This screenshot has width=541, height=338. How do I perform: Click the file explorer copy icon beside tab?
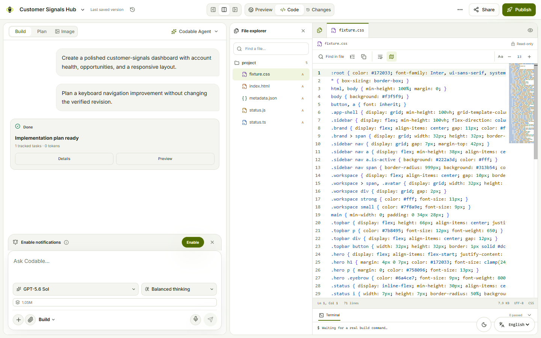tap(319, 30)
